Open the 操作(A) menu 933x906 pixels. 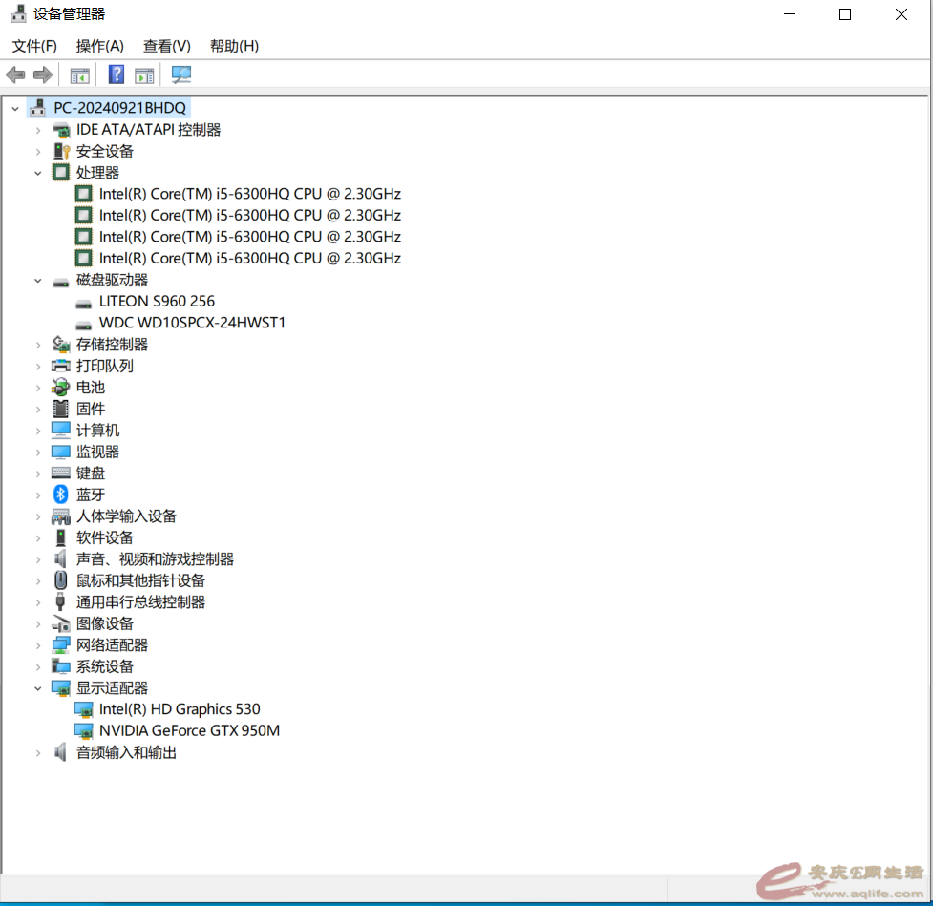pos(100,46)
